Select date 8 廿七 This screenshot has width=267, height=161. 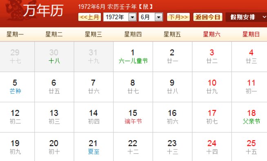[x=133, y=87]
